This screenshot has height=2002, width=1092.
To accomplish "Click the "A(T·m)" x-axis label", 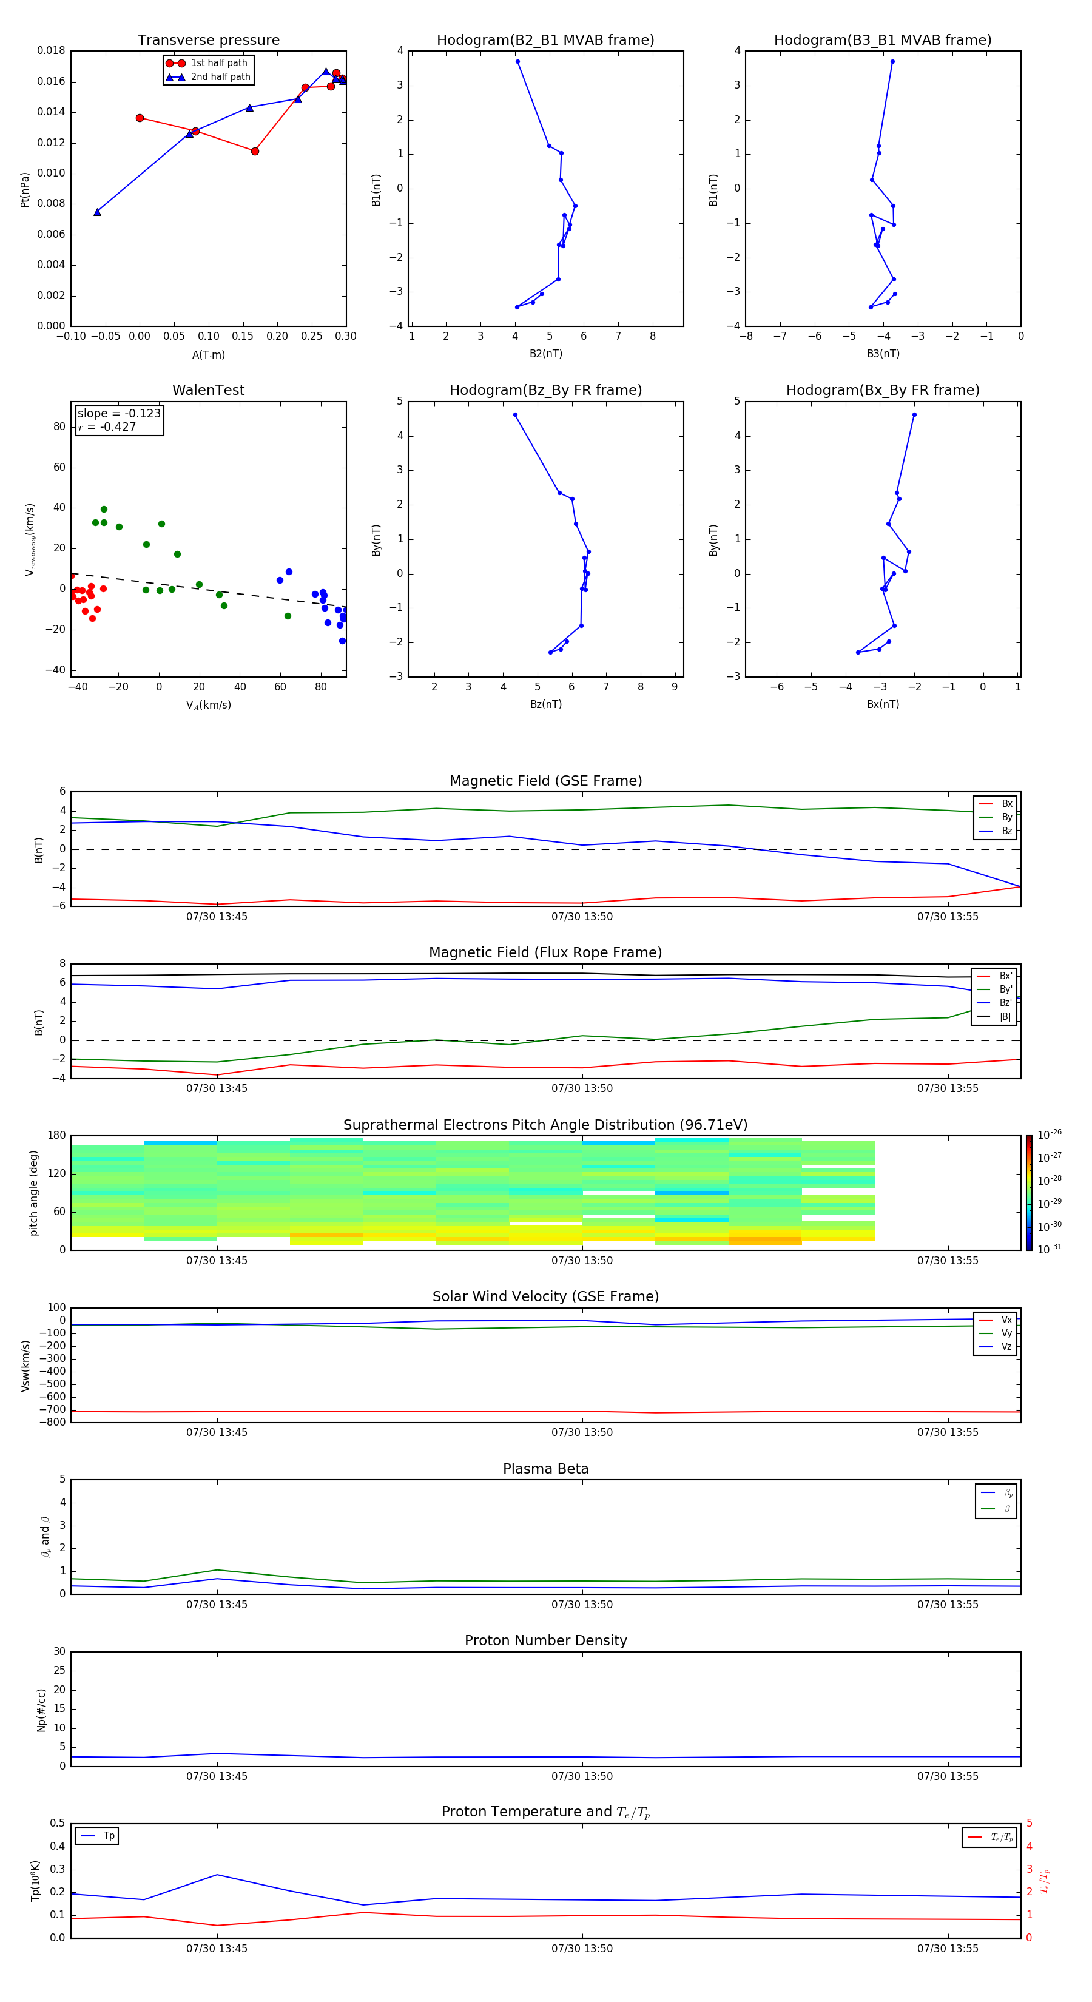I will [208, 355].
